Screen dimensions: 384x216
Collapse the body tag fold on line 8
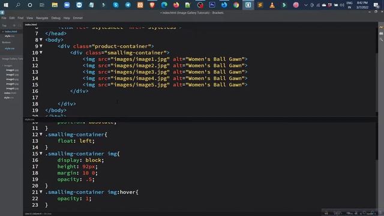41,40
